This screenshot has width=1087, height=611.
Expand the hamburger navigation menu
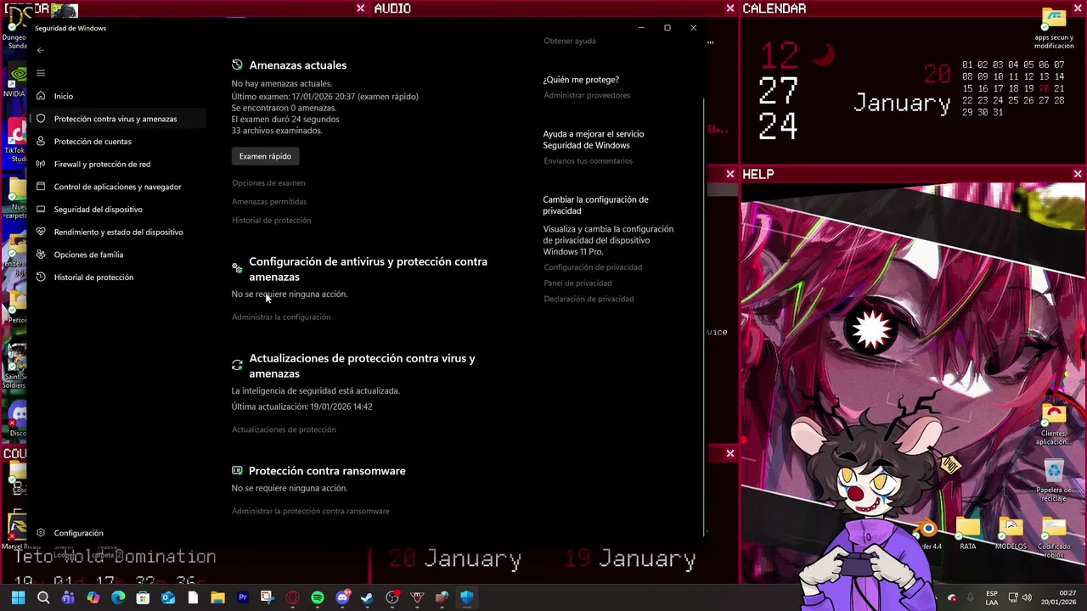[40, 73]
